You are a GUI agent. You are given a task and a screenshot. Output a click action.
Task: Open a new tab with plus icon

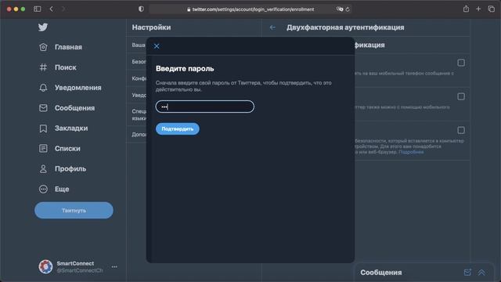pyautogui.click(x=478, y=9)
